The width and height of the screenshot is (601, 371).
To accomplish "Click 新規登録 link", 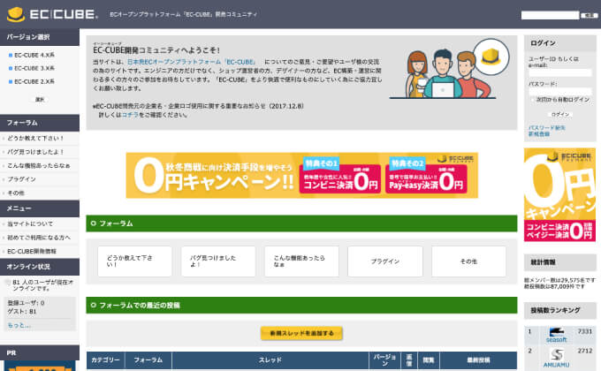I will pyautogui.click(x=539, y=133).
